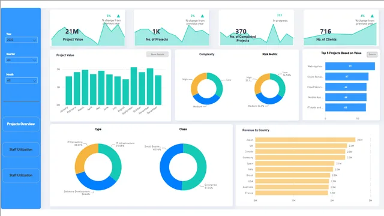Image resolution: width=384 pixels, height=216 pixels.
Task: Open the Quarter slicer dropdown
Action: tap(22, 60)
